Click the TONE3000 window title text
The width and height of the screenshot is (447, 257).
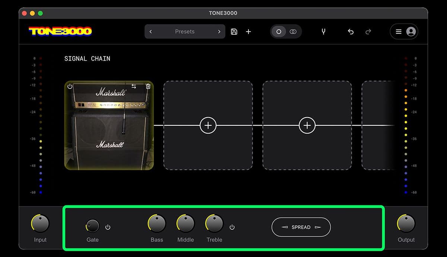(x=223, y=13)
